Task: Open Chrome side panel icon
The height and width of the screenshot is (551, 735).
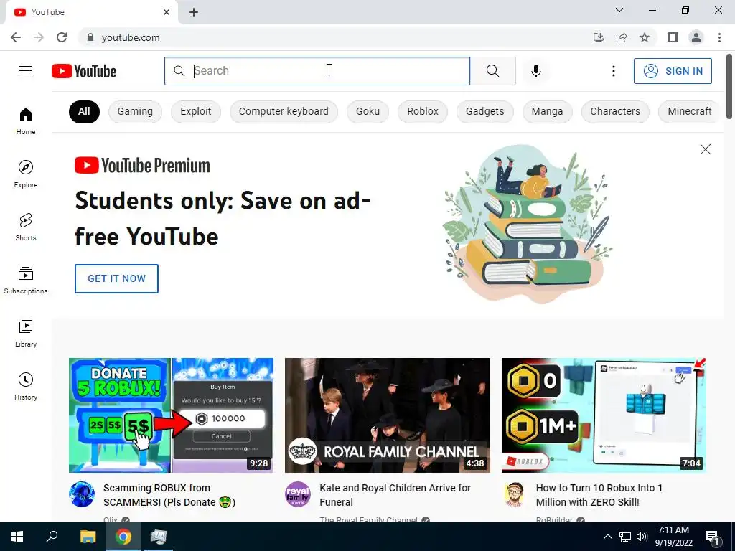Action: 673,37
